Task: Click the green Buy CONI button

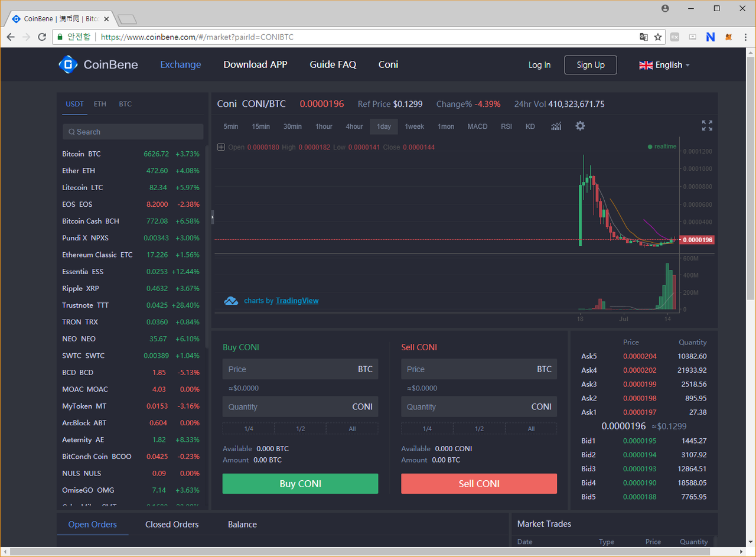Action: tap(300, 484)
